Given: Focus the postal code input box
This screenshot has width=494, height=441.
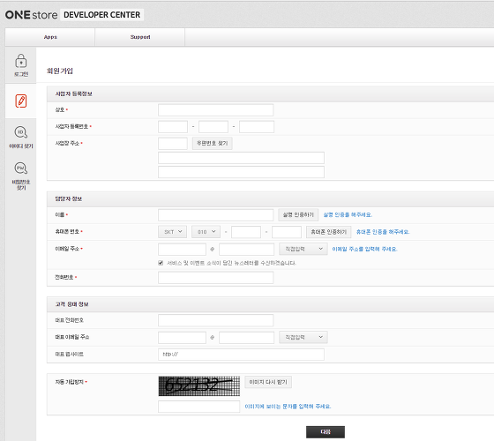Looking at the screenshot, I should pyautogui.click(x=173, y=143).
